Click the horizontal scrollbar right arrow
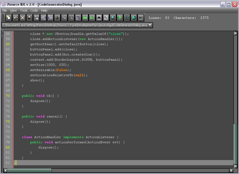Screen dimensions: 239x174 coord(231,170)
